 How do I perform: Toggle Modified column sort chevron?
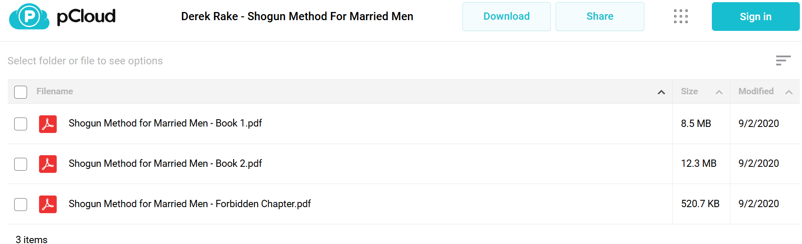789,92
